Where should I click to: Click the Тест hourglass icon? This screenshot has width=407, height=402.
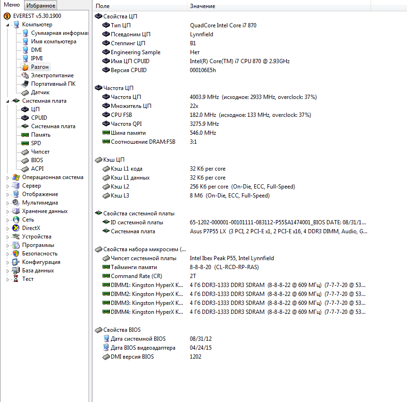click(16, 279)
